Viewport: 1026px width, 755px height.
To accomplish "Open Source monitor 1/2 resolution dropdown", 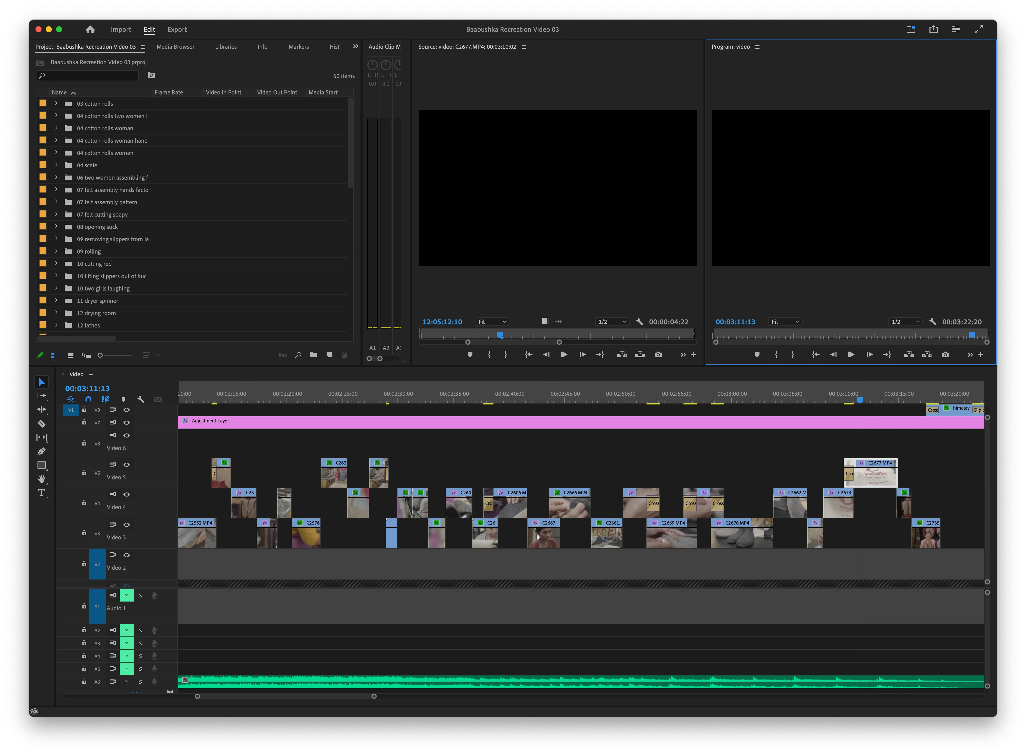I will [612, 322].
